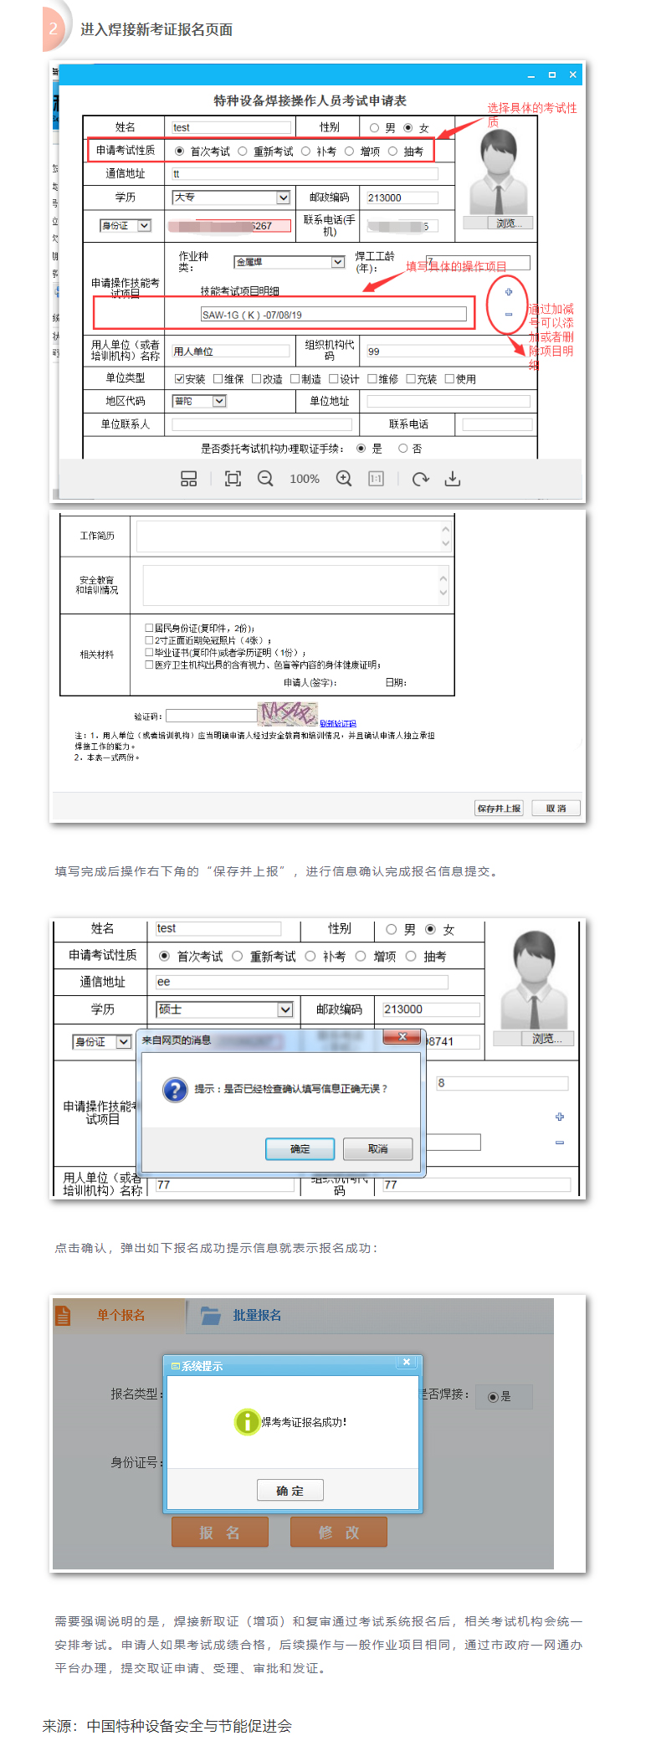
Task: Open the 普陀 region code dropdown
Action: coord(219,402)
